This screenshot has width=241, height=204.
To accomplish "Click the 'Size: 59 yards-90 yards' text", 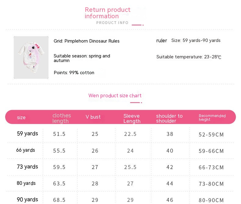I will point(196,40).
